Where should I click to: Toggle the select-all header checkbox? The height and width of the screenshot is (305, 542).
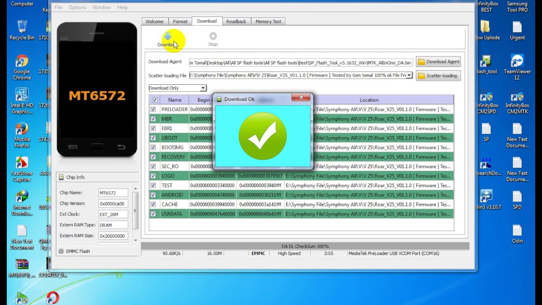click(155, 100)
